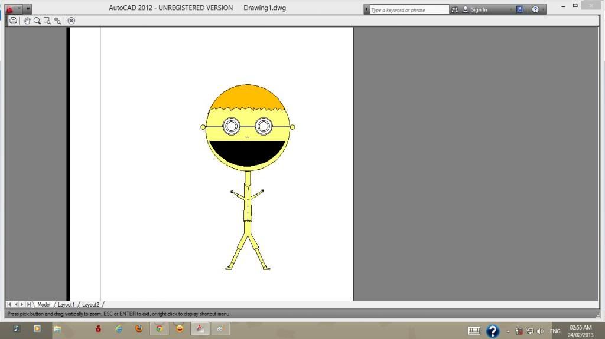Launch Firefox from the taskbar

click(x=139, y=328)
